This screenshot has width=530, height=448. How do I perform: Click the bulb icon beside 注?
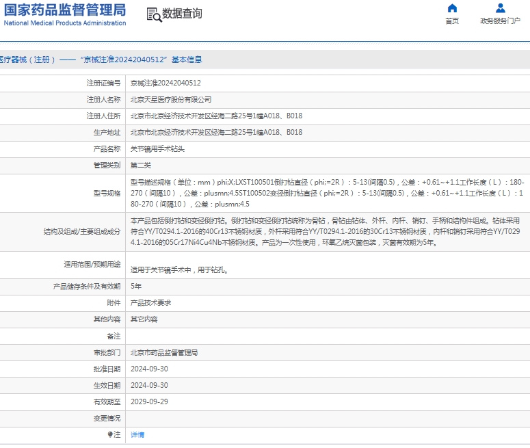click(110, 434)
